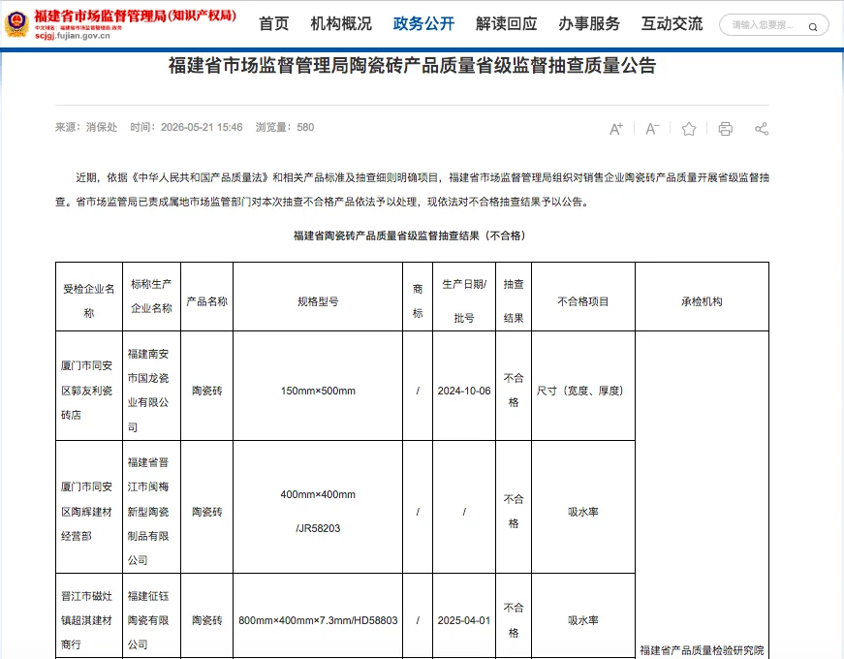Click 不合格 in the 2024-10-06 row
The image size is (844, 659).
point(514,391)
